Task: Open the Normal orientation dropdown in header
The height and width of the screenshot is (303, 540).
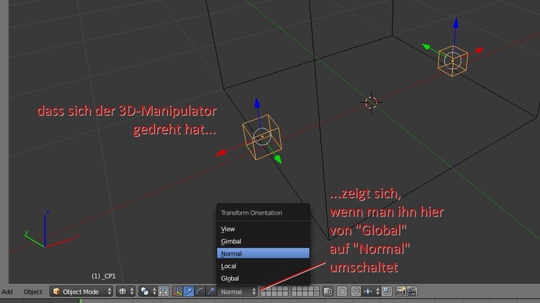Action: pos(238,291)
